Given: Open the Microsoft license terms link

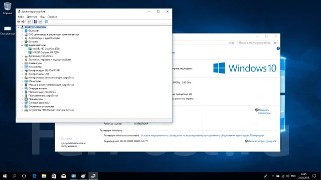Looking at the screenshot, I should (x=203, y=135).
